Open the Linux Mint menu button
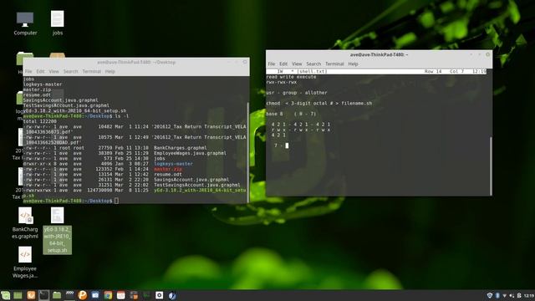Viewport: 535px width, 301px height. (5, 295)
